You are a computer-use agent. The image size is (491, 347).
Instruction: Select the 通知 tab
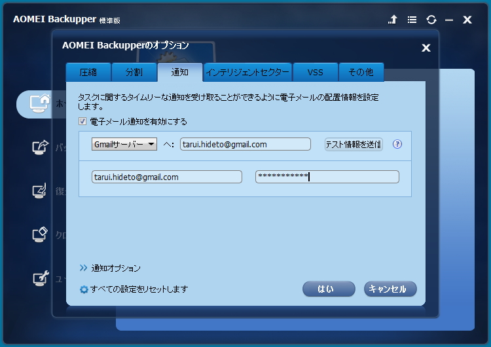180,72
